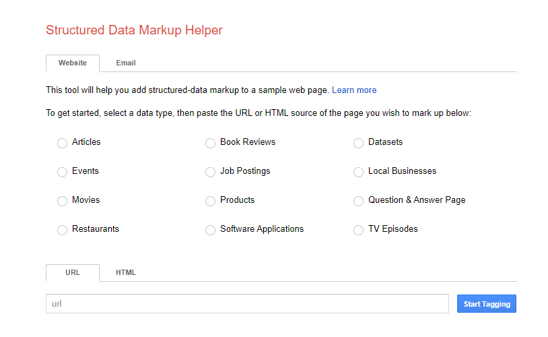The height and width of the screenshot is (337, 548).
Task: Select the Articles radio button
Action: pyautogui.click(x=63, y=143)
